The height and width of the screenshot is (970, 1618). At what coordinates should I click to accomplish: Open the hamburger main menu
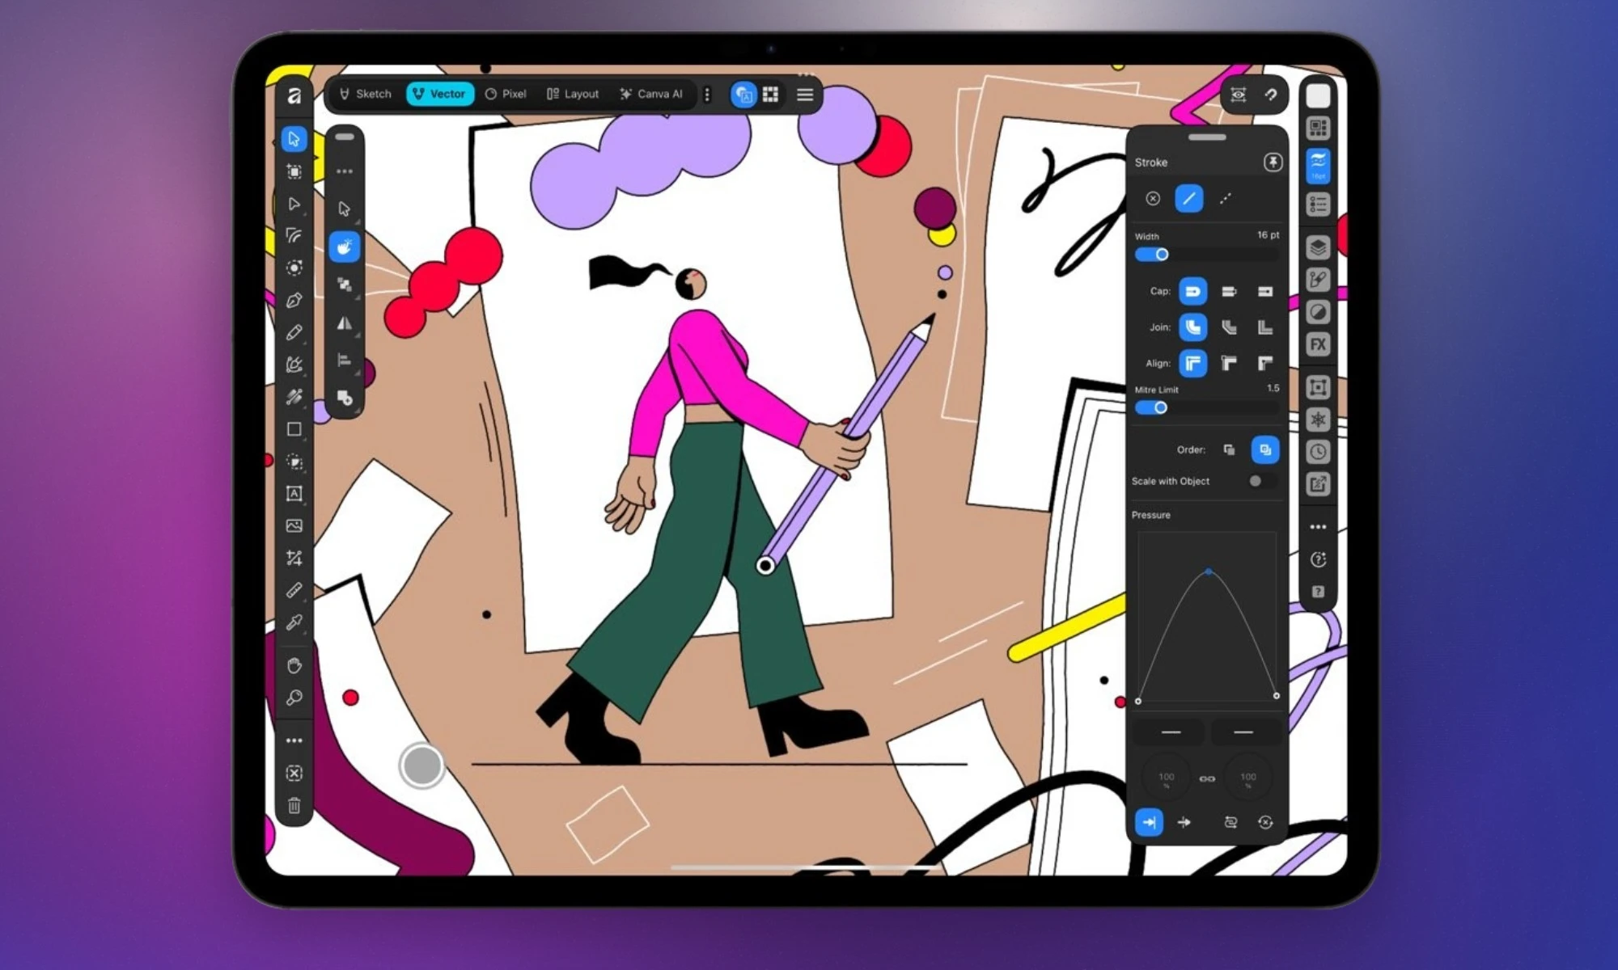805,95
